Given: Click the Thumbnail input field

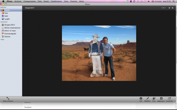Looking at the screenshot, I should [83, 107].
